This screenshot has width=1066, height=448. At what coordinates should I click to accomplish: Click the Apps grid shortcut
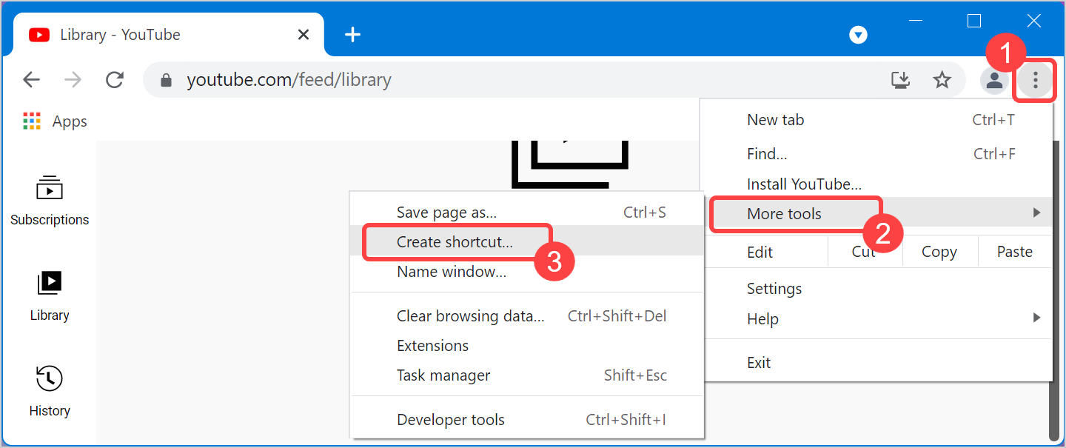(55, 121)
